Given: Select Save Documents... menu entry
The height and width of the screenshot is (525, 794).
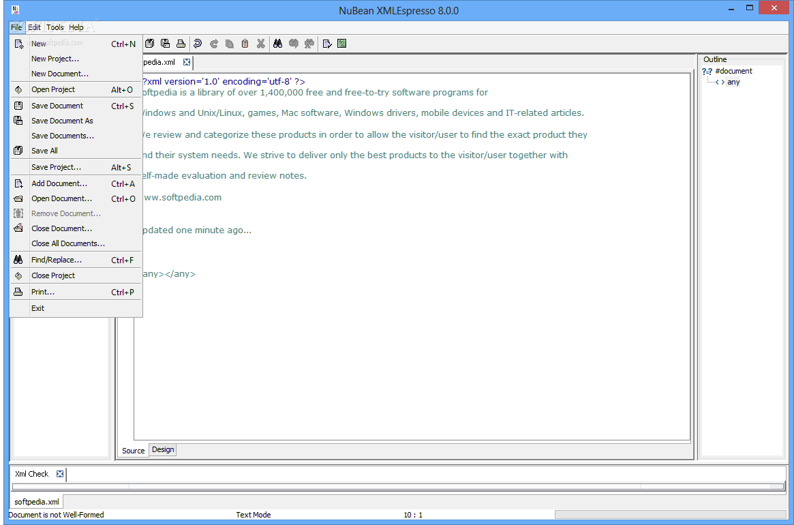Looking at the screenshot, I should coord(76,136).
